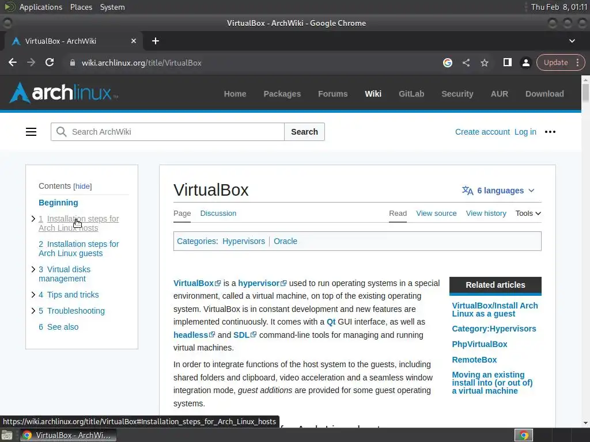Go back with the browser back arrow
This screenshot has width=590, height=442.
13,62
